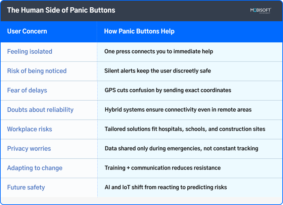Click the 'Risk of being noticed' concern
283x205 pixels.
click(37, 71)
